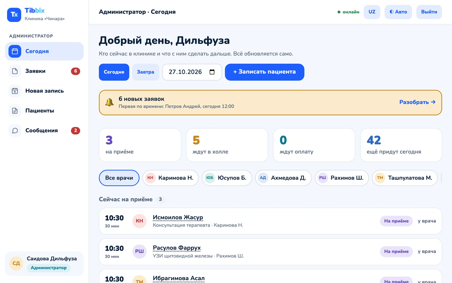
Task: Click the 'ждут в холле' stat card
Action: 227,145
